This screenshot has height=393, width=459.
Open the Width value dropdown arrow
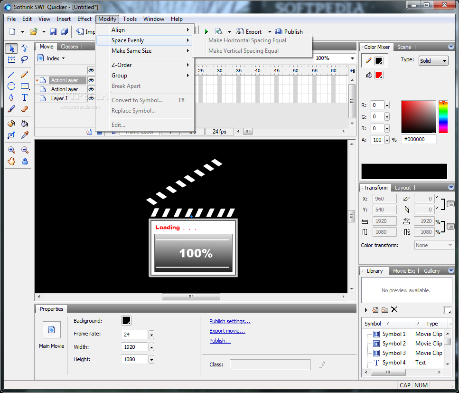[x=151, y=347]
